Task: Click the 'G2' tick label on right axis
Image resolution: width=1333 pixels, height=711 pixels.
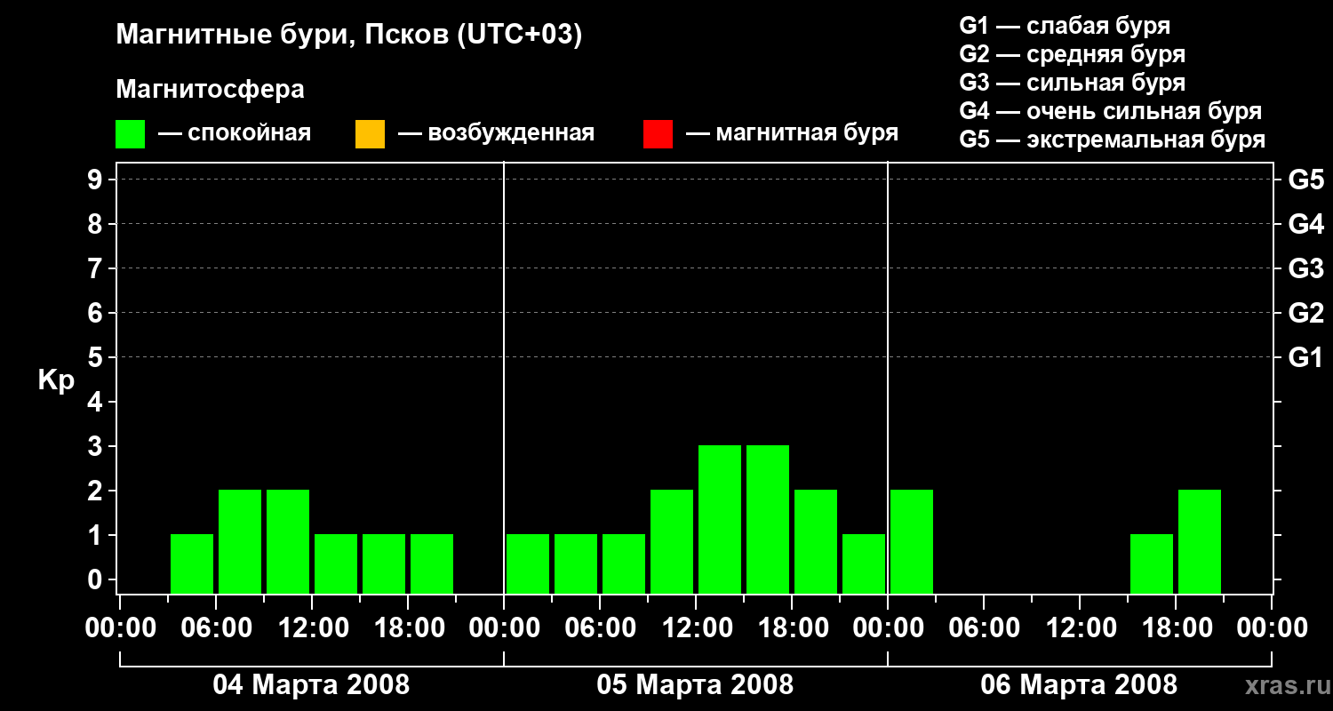Action: pos(1306,313)
